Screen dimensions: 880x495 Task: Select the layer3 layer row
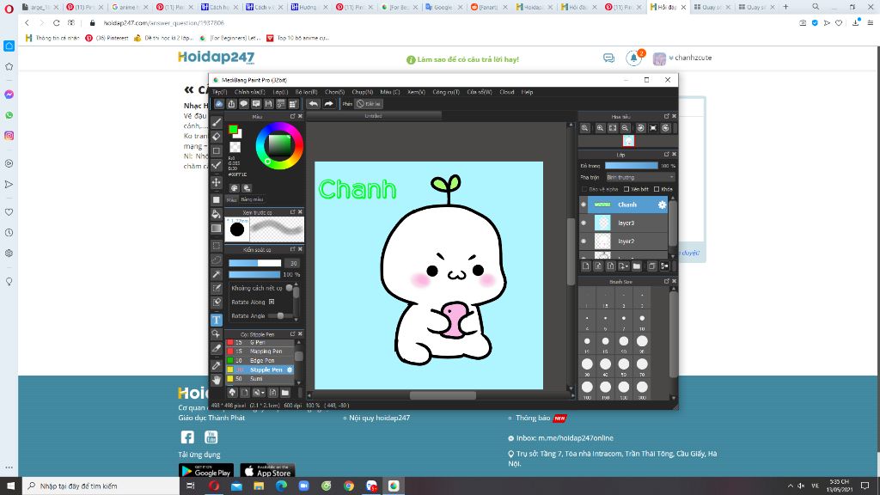(x=624, y=223)
